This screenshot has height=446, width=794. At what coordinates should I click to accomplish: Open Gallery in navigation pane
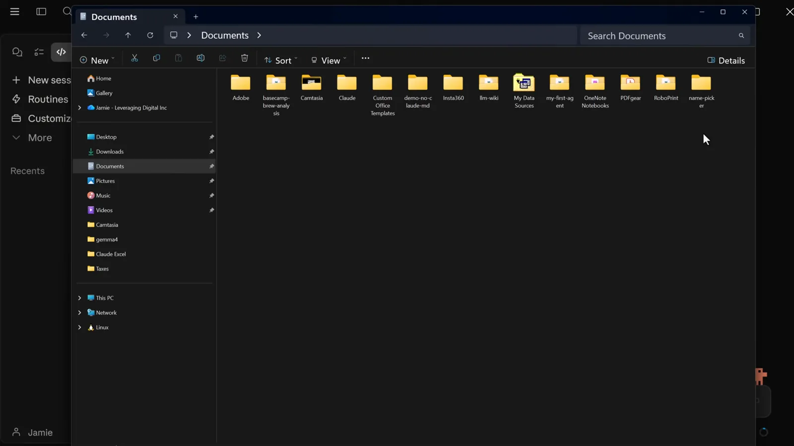(99, 93)
